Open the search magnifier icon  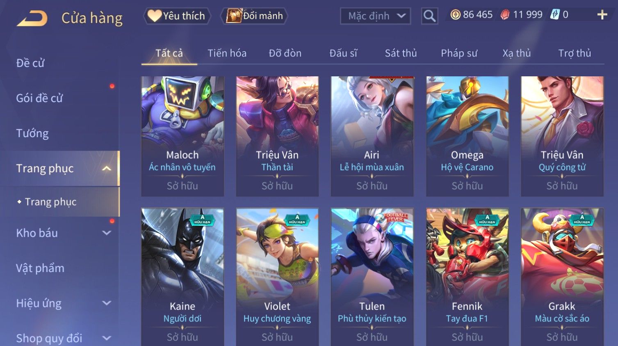[x=429, y=16]
